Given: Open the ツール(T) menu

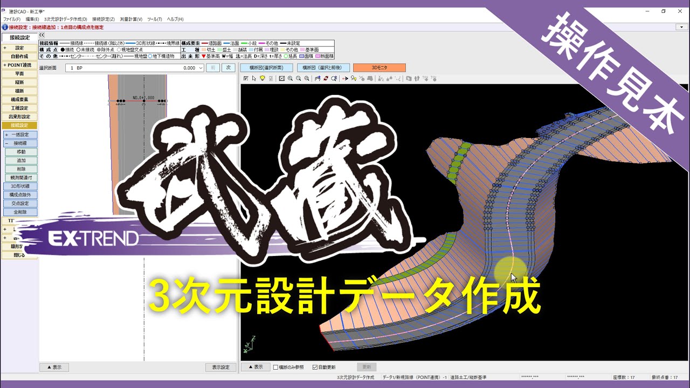Looking at the screenshot, I should coord(154,19).
